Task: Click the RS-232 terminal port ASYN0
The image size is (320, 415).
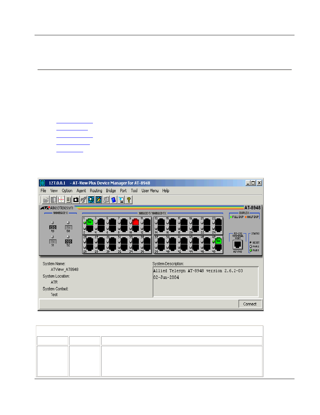Action: pyautogui.click(x=237, y=245)
